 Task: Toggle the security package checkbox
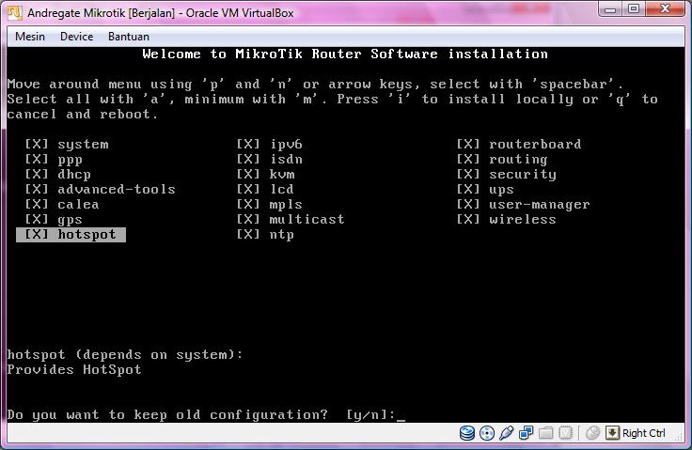(x=468, y=174)
